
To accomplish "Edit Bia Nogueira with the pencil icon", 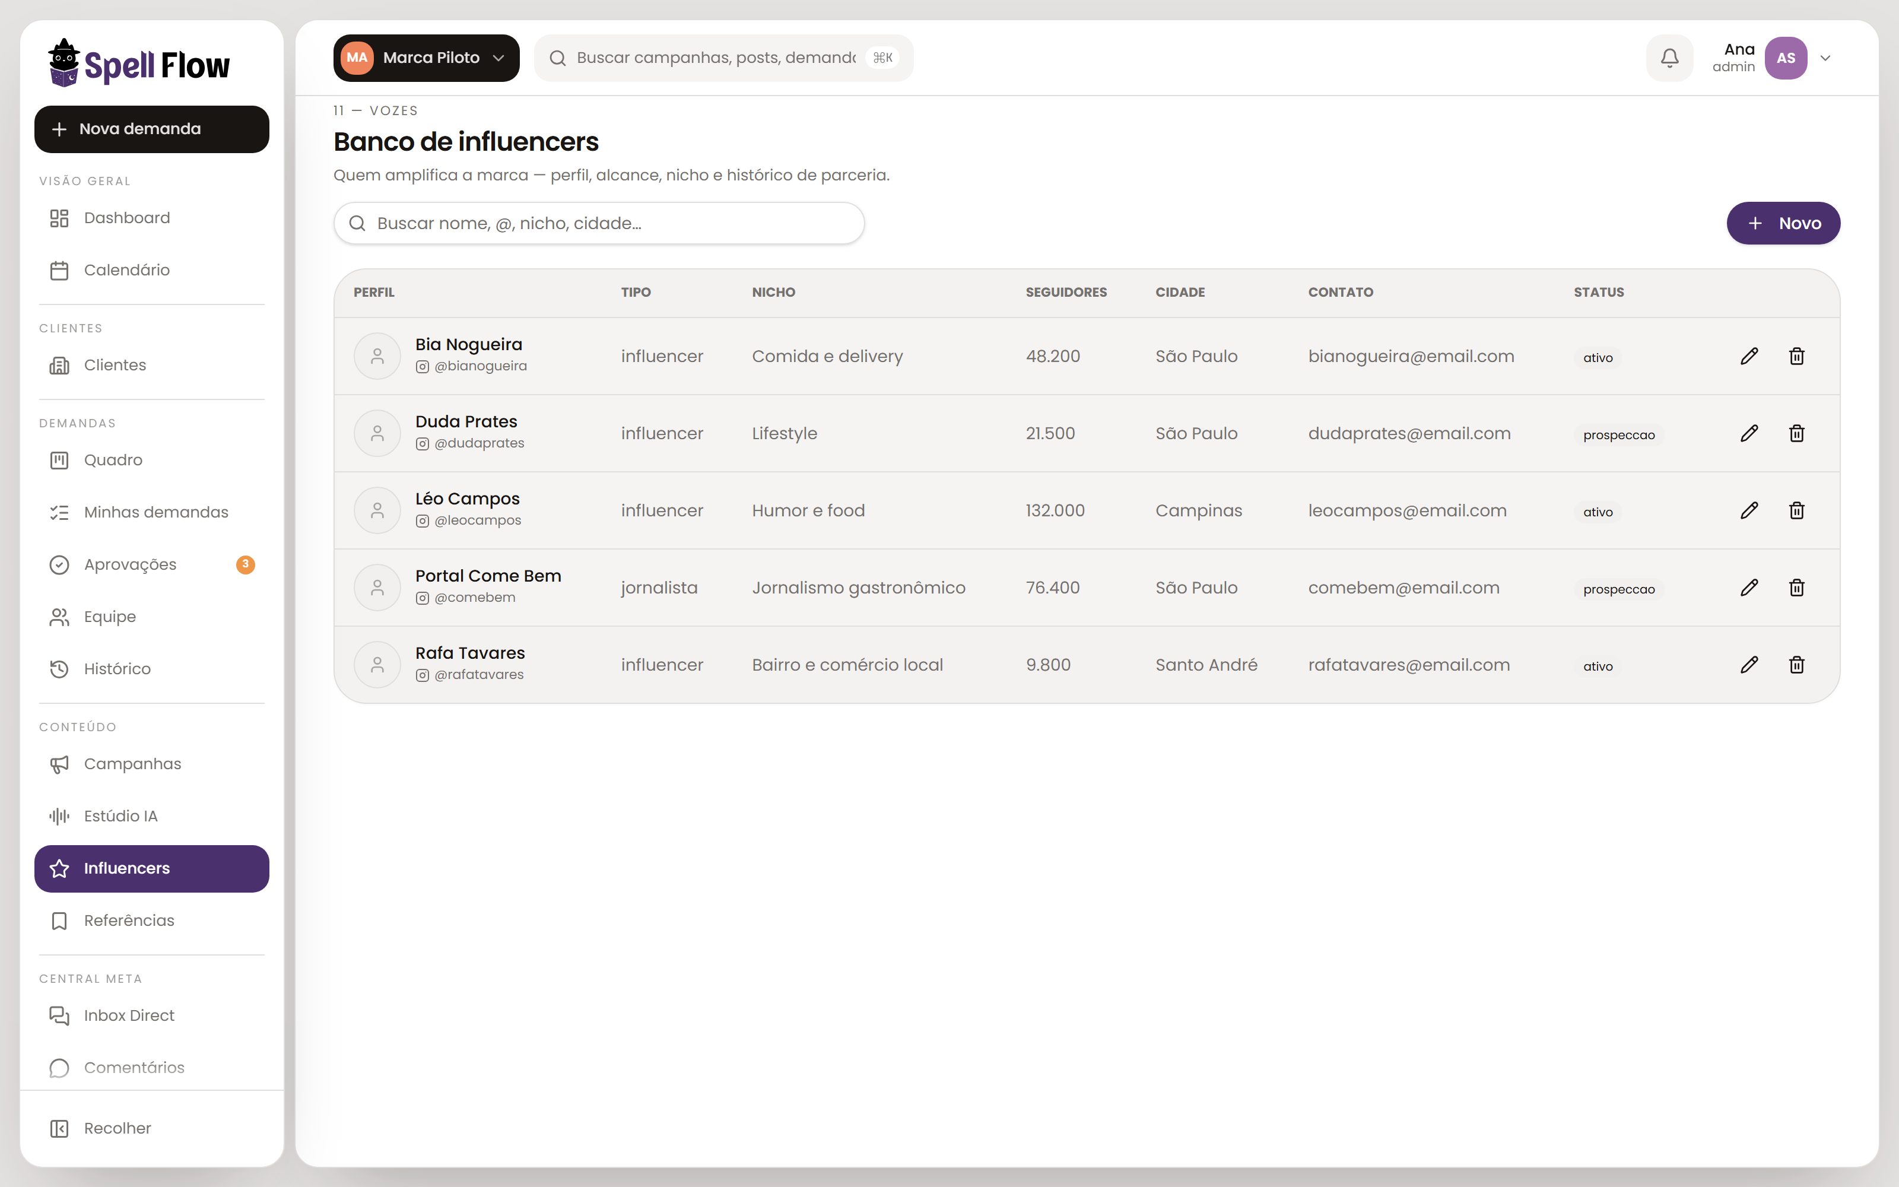I will pos(1749,357).
